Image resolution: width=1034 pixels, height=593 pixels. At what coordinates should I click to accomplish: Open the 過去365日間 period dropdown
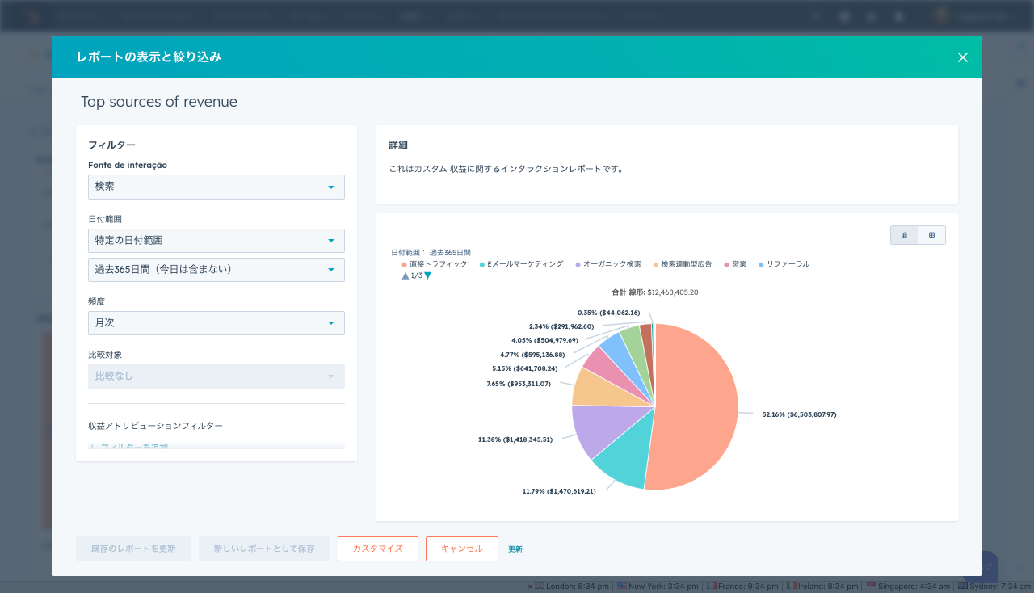coord(216,270)
